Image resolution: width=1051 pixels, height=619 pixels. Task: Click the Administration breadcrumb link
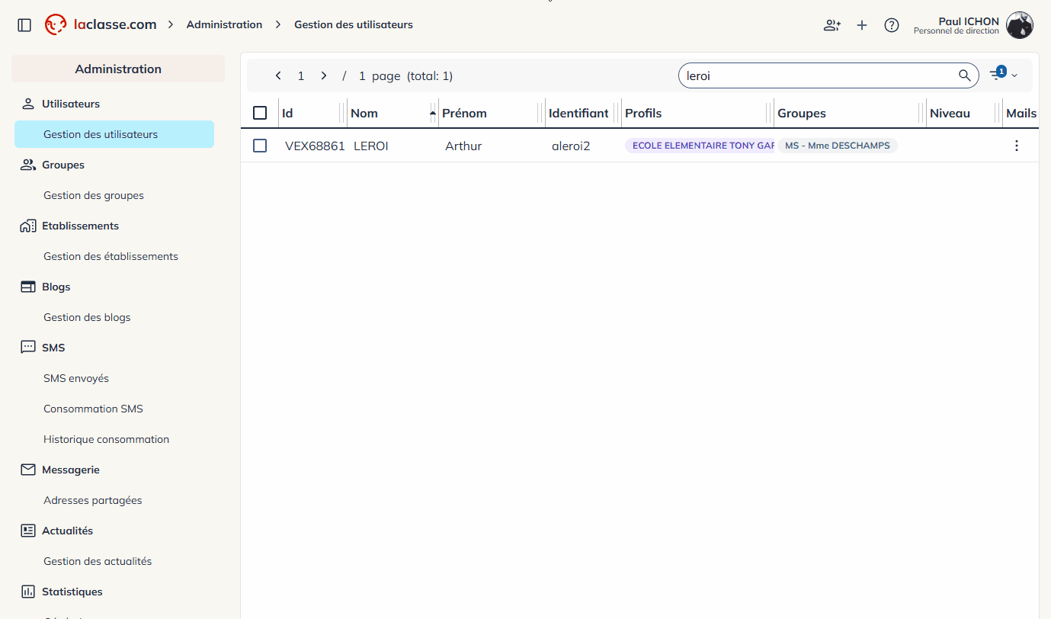click(224, 24)
